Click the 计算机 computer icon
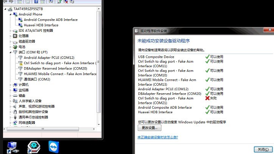This screenshot has height=154, width=274. (x=15, y=85)
